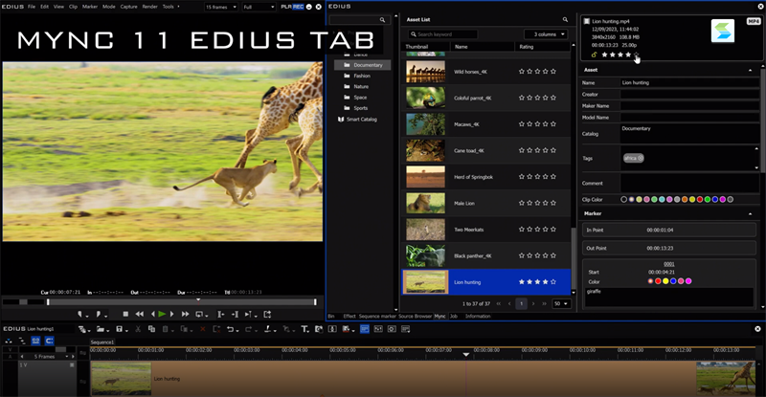Click the Stop button in the player
This screenshot has height=397, width=766.
[x=125, y=315]
